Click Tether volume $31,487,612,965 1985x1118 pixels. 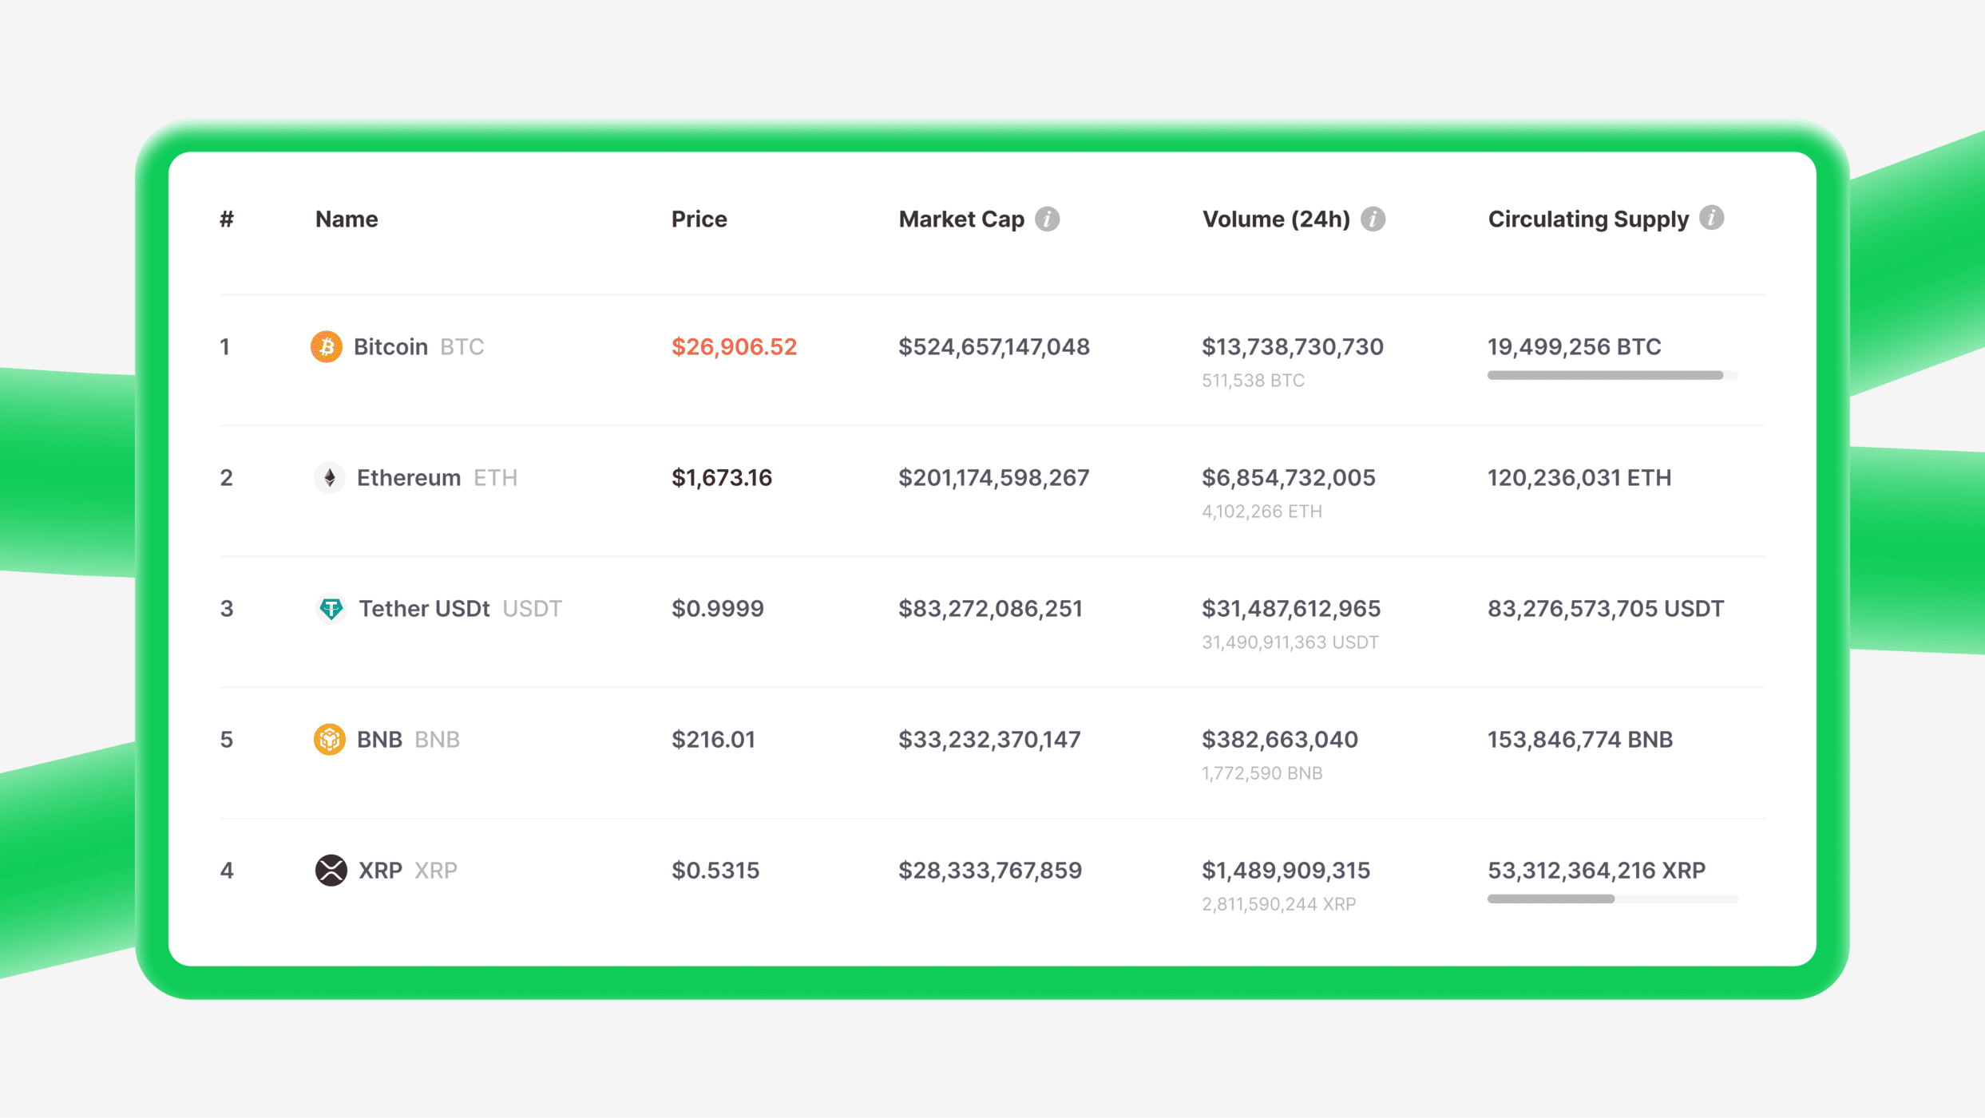coord(1291,608)
